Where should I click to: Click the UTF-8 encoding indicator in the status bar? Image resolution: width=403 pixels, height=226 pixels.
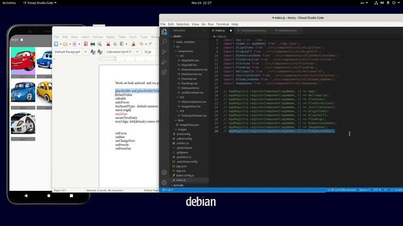[x=377, y=190]
